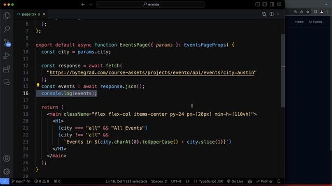Click '"All Events"' string on line 21
The width and height of the screenshot is (332, 186).
128,128
